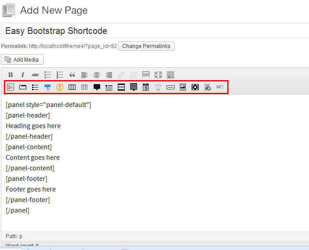This screenshot has height=250, width=309.
Task: Toggle the kitchen sink toolbar row
Action: pos(171,75)
